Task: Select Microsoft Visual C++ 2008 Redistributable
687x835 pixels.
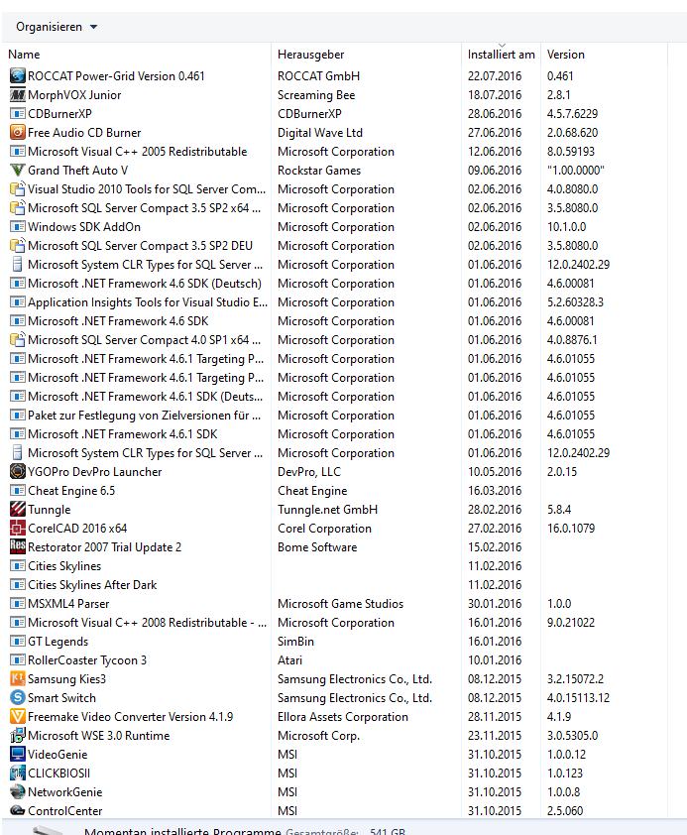Action: pos(148,622)
